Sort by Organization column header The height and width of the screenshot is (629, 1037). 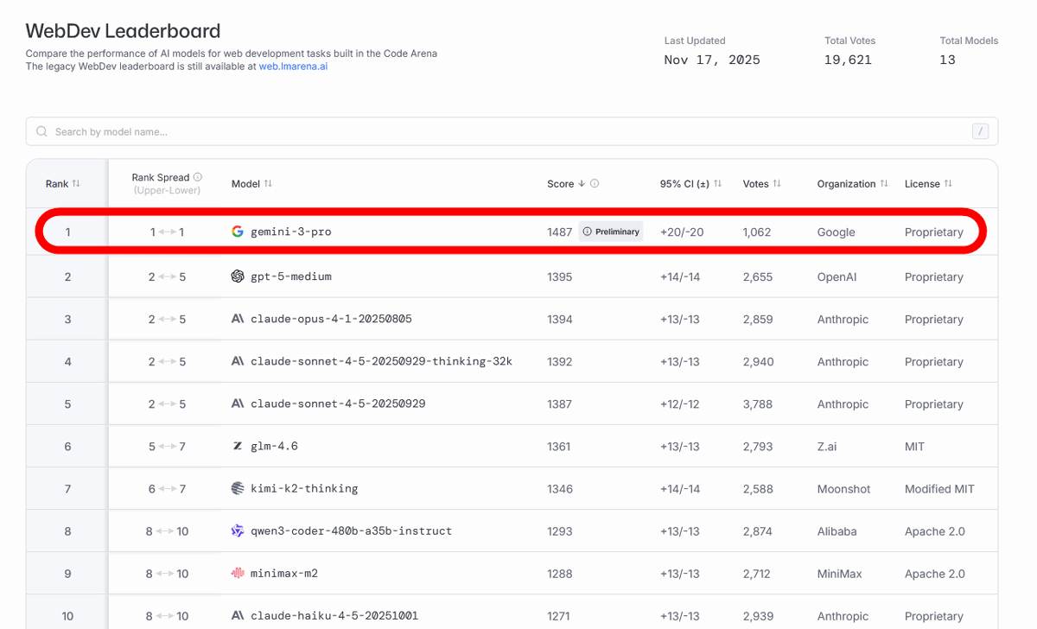852,184
